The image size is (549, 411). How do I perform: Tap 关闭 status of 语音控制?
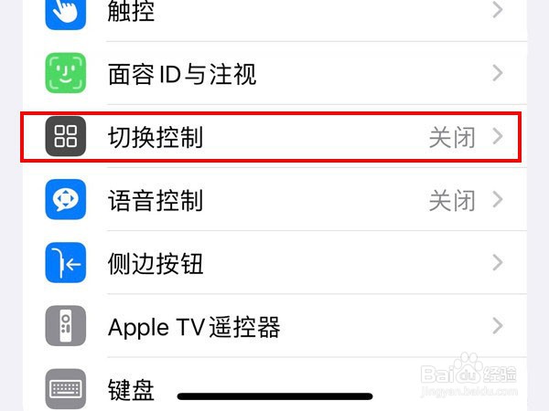pos(452,201)
